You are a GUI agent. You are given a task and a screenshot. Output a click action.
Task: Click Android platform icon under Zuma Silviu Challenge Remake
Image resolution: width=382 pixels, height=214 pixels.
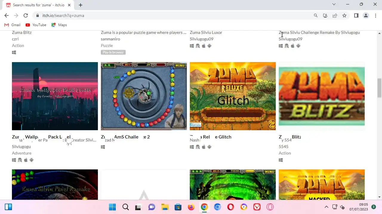pos(298,46)
